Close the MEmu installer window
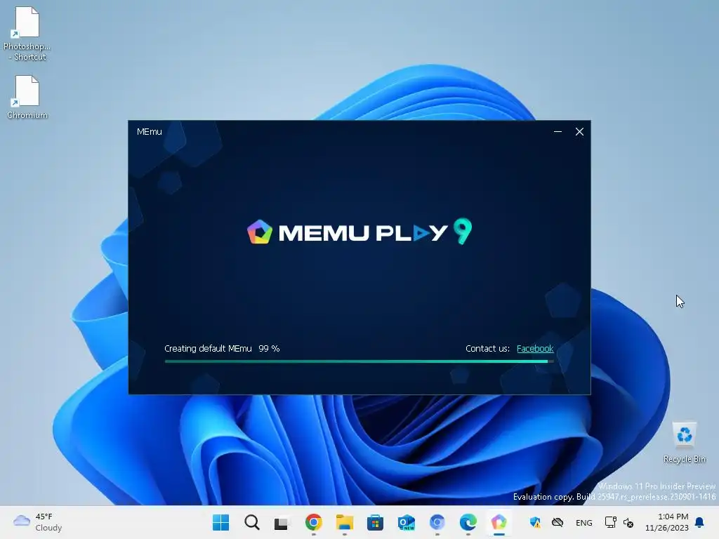Screen dimensions: 719x539 click(x=579, y=131)
